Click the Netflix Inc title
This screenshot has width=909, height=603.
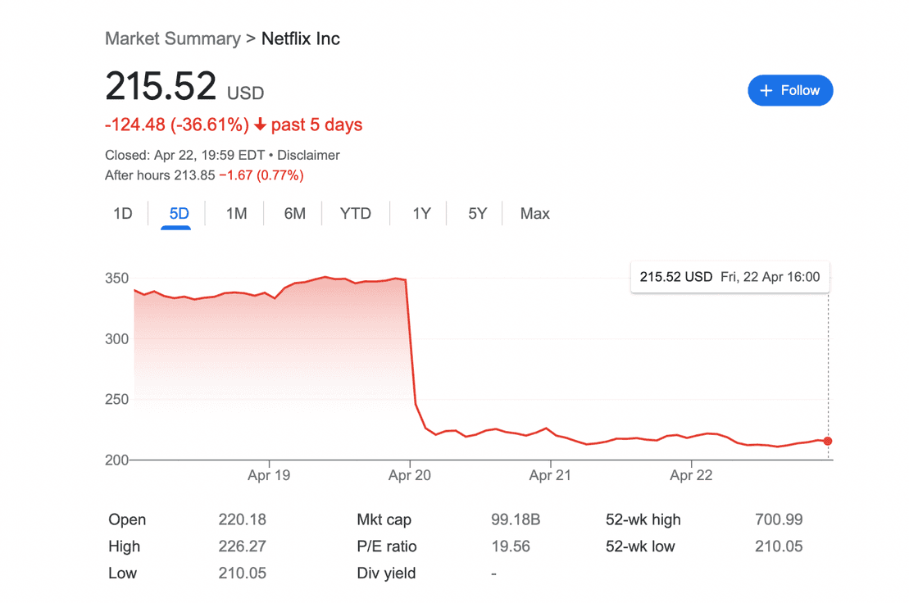[300, 39]
